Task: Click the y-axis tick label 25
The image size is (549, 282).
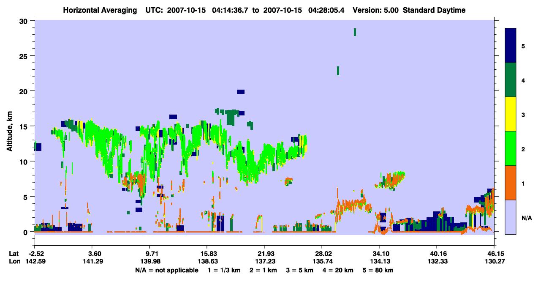Action: click(24, 56)
